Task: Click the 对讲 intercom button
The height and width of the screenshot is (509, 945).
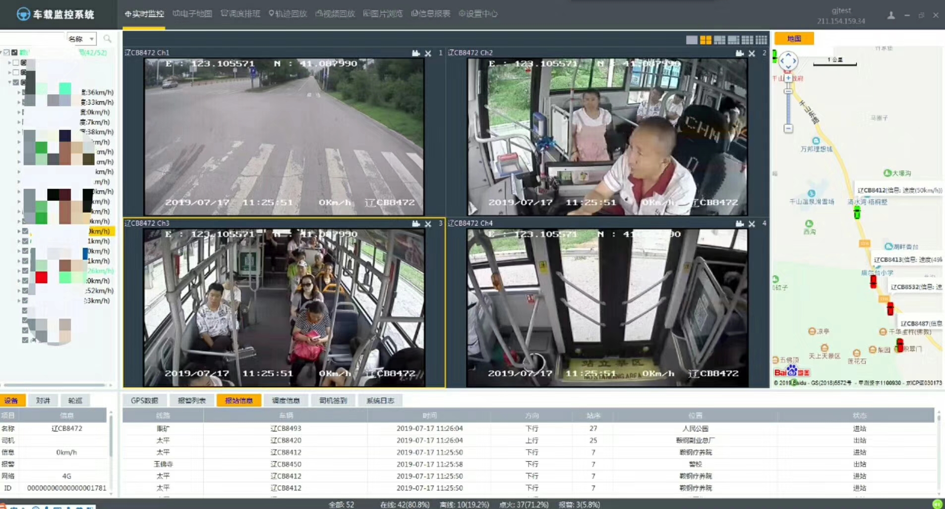Action: (x=43, y=401)
